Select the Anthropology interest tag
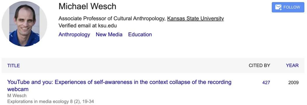The height and width of the screenshot is (105, 307). [74, 34]
